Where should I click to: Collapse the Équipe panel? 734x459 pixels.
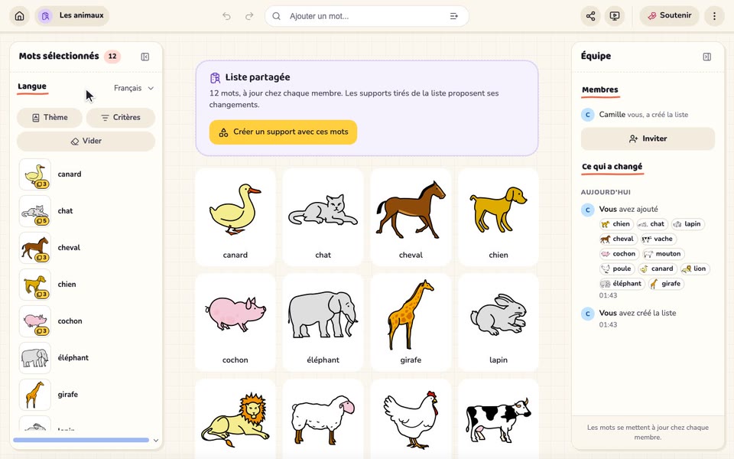(706, 57)
